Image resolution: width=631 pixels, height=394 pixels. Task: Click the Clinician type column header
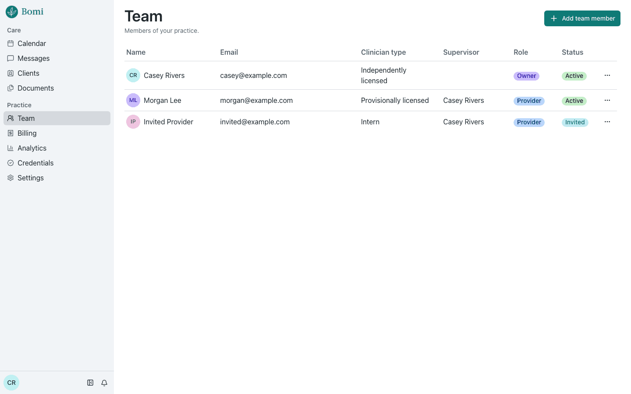(x=383, y=52)
